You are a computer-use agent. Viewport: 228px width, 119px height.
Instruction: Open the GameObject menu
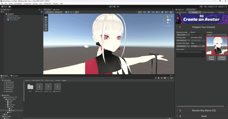point(18,4)
